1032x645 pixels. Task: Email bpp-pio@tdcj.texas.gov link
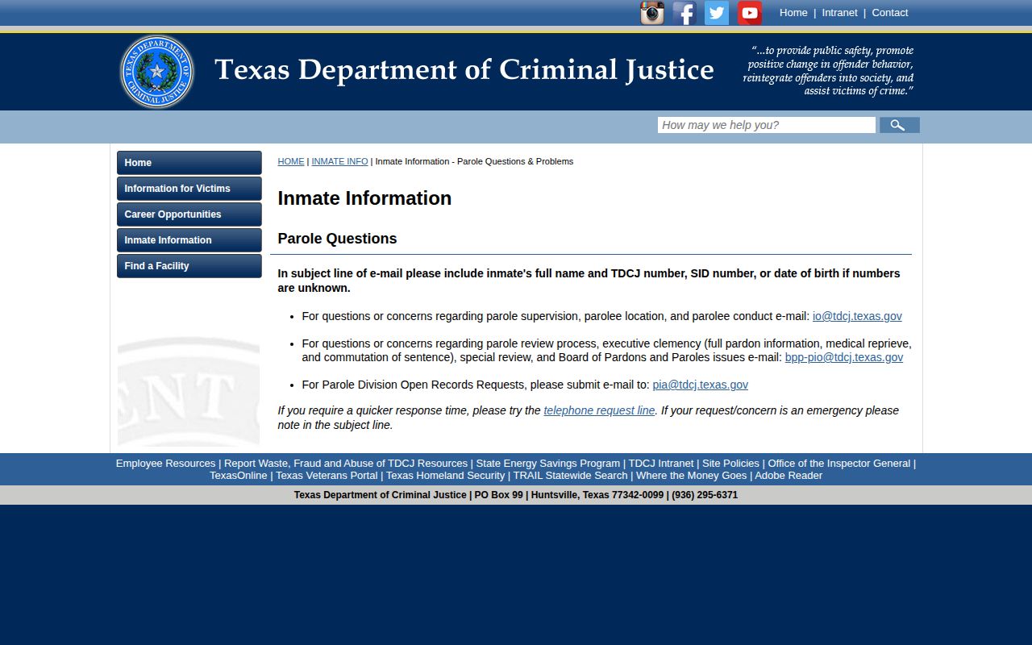(844, 357)
